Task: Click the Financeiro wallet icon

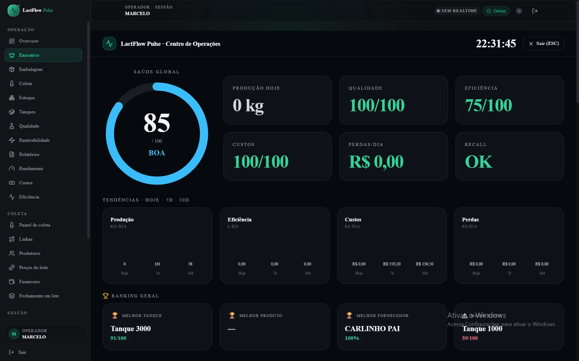Action: tap(12, 282)
